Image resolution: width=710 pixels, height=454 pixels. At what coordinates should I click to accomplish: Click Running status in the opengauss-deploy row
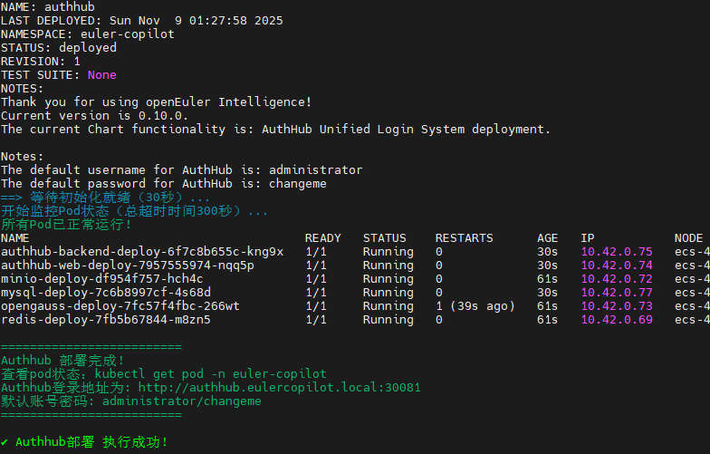pyautogui.click(x=388, y=306)
